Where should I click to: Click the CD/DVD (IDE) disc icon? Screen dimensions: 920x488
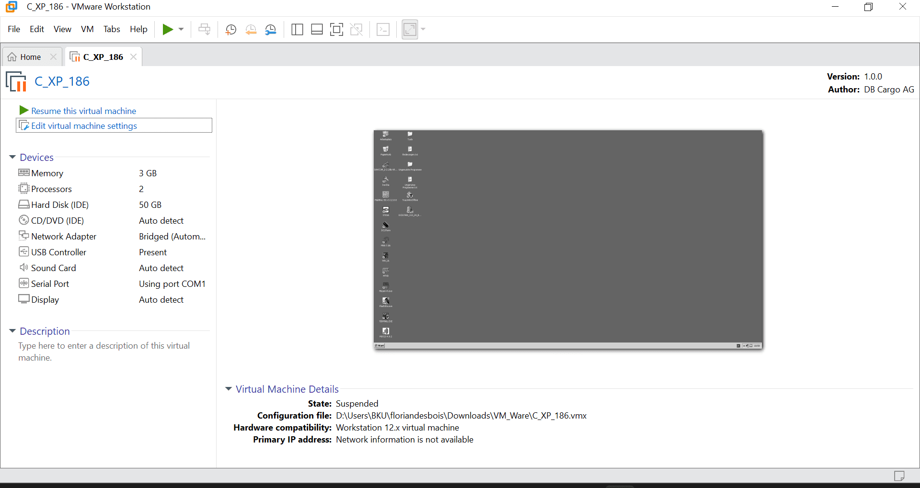24,220
